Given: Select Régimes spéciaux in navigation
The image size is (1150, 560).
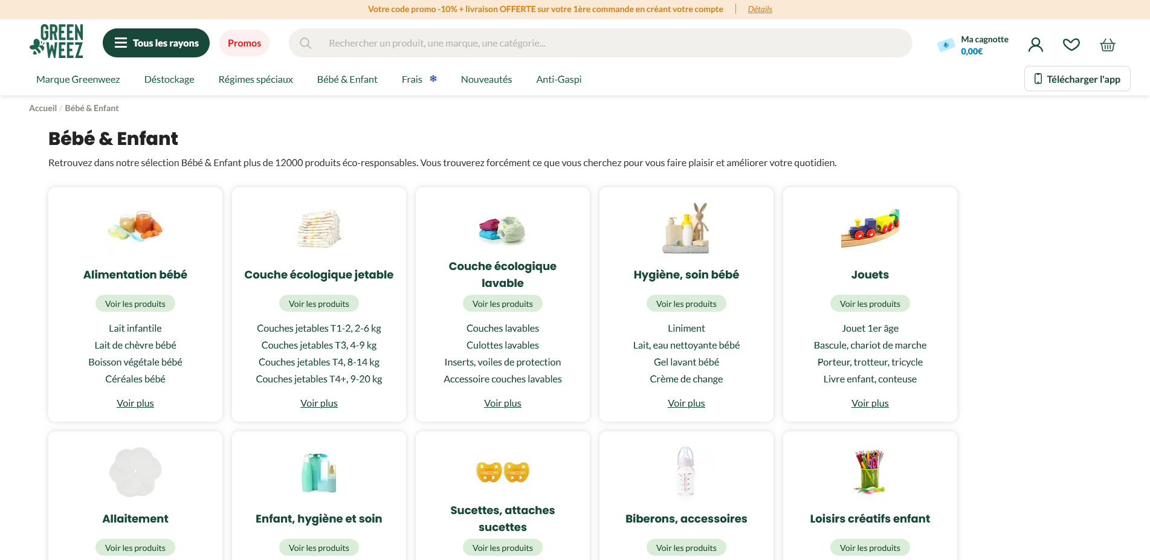Looking at the screenshot, I should (256, 79).
